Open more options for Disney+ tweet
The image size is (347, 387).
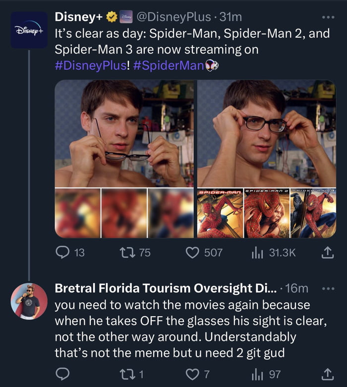click(328, 17)
